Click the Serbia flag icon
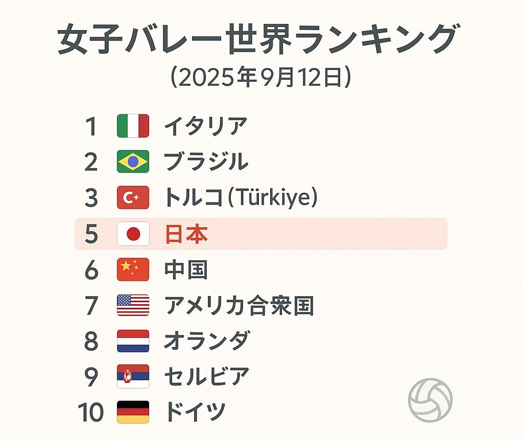This screenshot has width=523, height=440. click(x=133, y=377)
